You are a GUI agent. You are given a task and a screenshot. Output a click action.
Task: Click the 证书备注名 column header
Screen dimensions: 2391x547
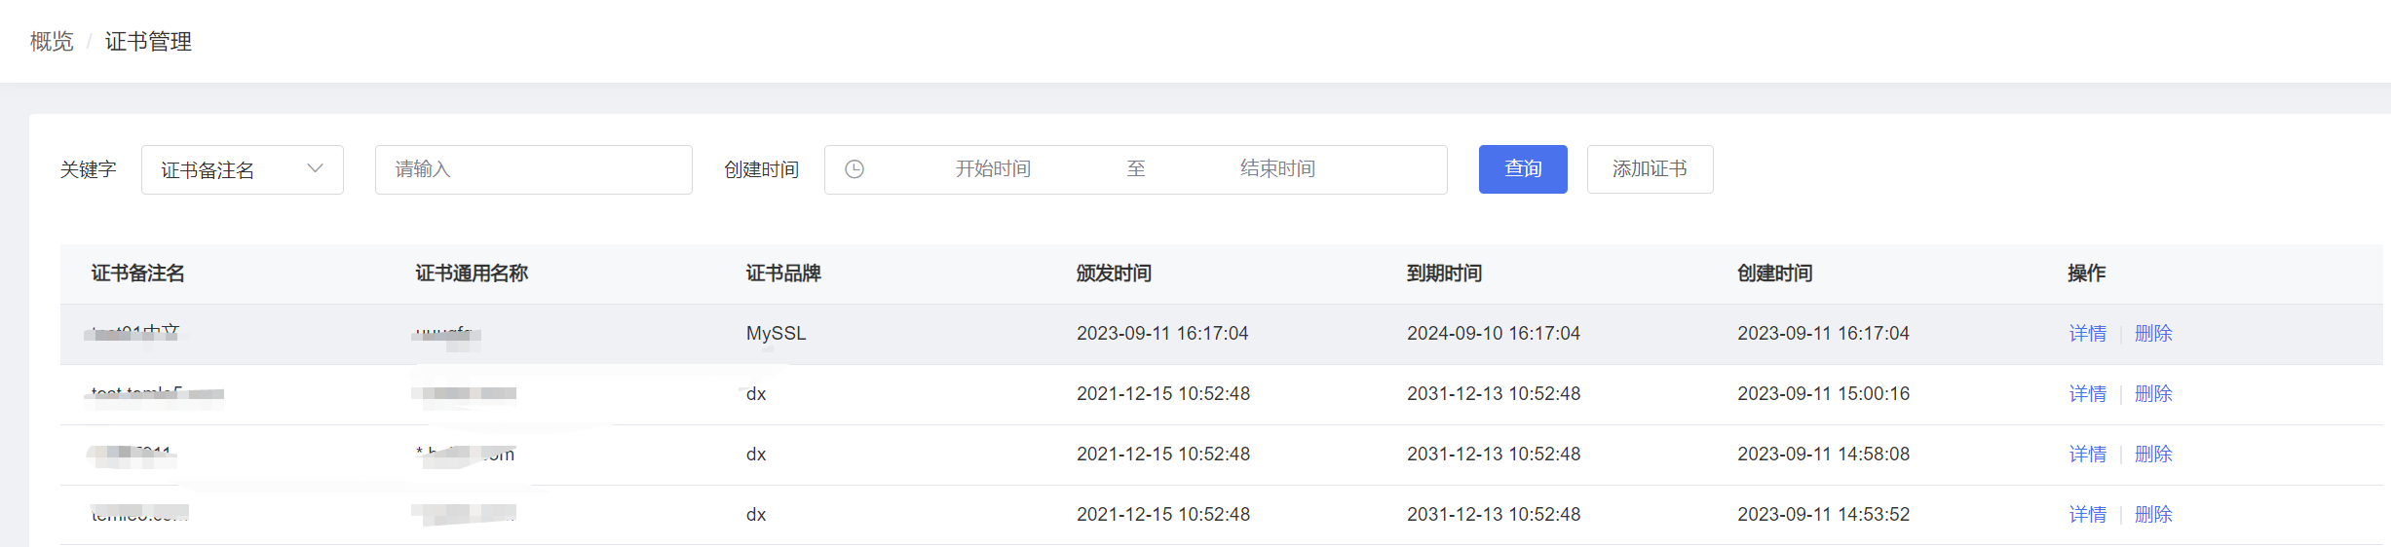click(137, 273)
